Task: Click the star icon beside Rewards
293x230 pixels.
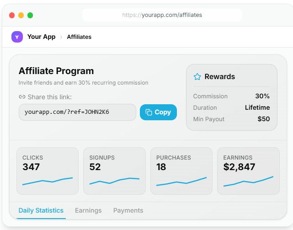Action: pyautogui.click(x=197, y=77)
